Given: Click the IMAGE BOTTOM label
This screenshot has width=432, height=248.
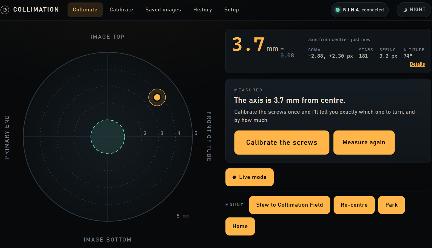Looking at the screenshot, I should tap(107, 240).
